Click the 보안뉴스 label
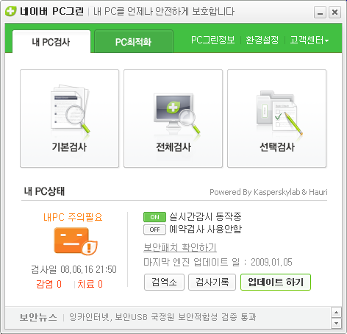The height and width of the screenshot is (334, 347). (38, 317)
